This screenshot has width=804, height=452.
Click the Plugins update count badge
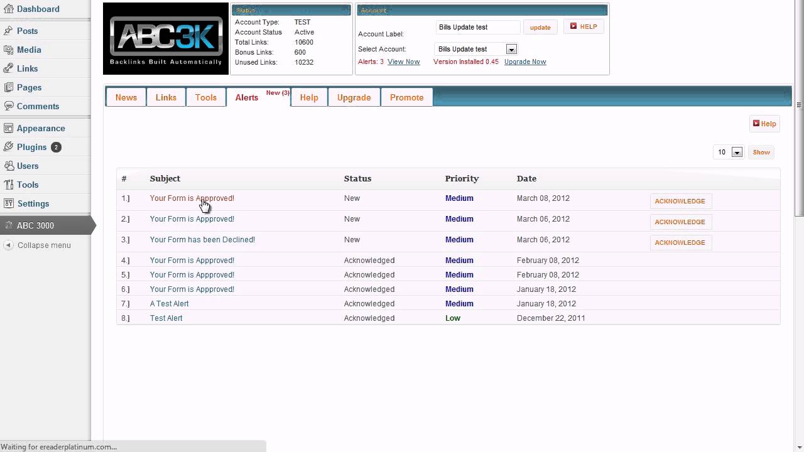pos(56,147)
